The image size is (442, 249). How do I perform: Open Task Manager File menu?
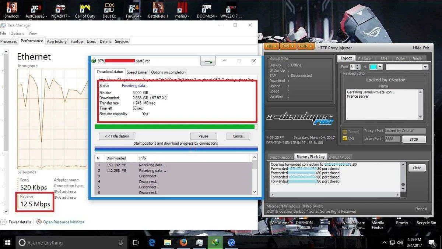click(3, 33)
